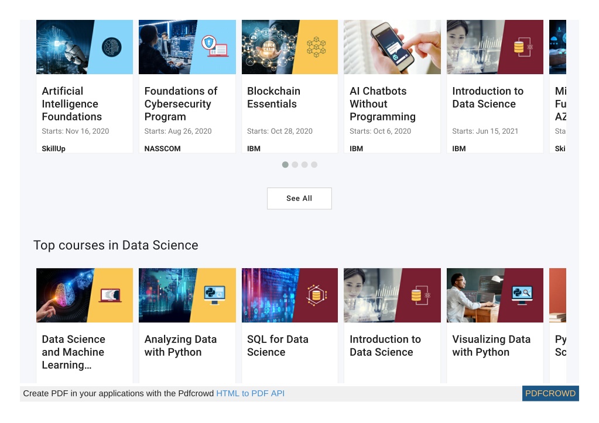
Task: Click the Artificial Intelligence Foundations title
Action: pos(72,103)
